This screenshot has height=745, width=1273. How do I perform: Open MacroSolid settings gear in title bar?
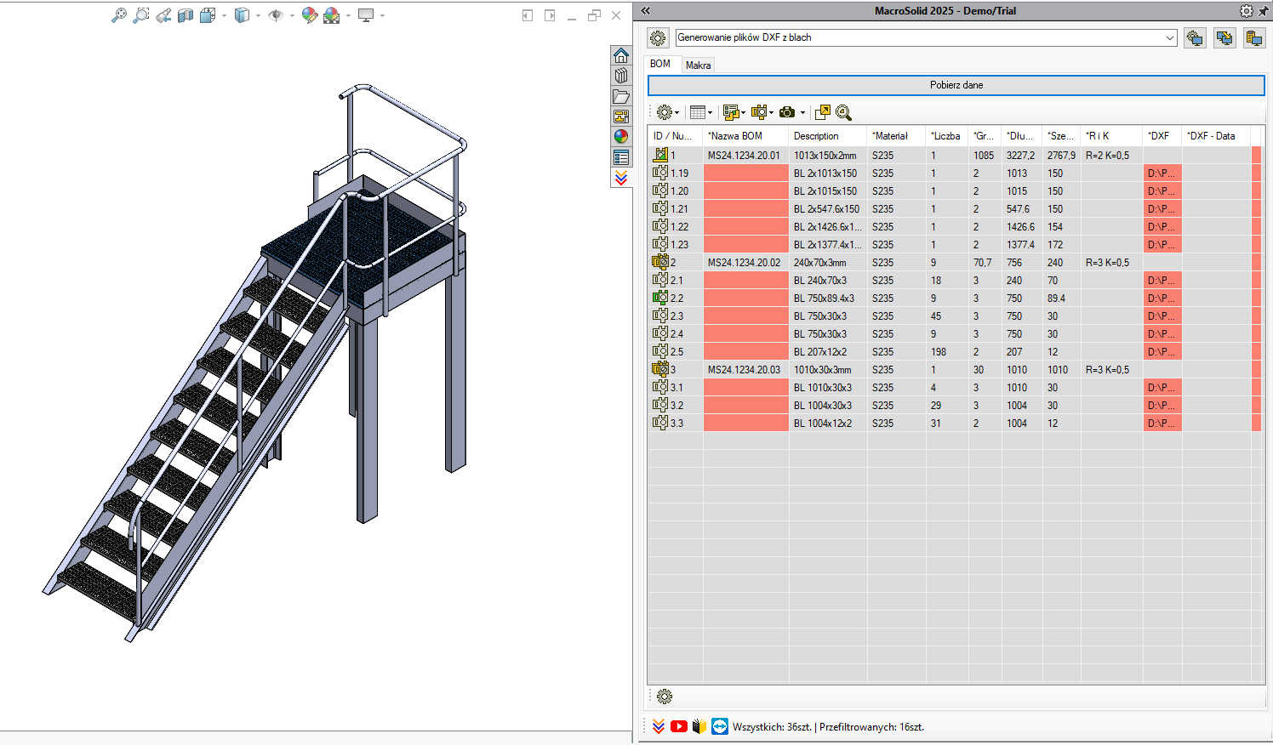click(x=1247, y=11)
